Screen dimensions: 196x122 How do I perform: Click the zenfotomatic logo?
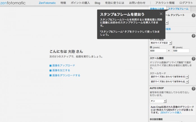coord(13,3)
